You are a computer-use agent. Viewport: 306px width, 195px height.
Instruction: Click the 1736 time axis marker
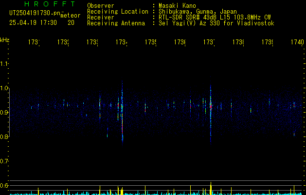[180, 42]
